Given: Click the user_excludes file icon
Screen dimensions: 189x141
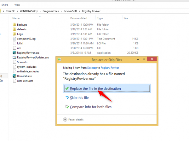Looking at the screenshot, I should [14, 81].
